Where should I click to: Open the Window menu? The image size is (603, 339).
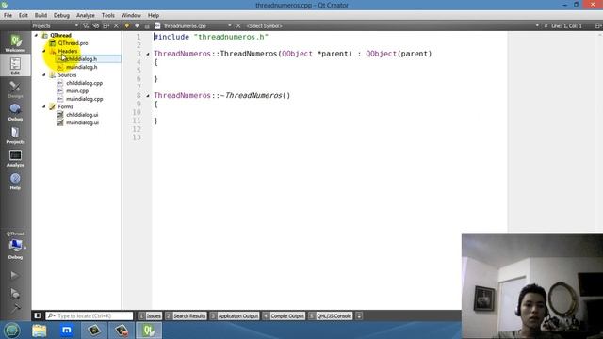point(131,15)
